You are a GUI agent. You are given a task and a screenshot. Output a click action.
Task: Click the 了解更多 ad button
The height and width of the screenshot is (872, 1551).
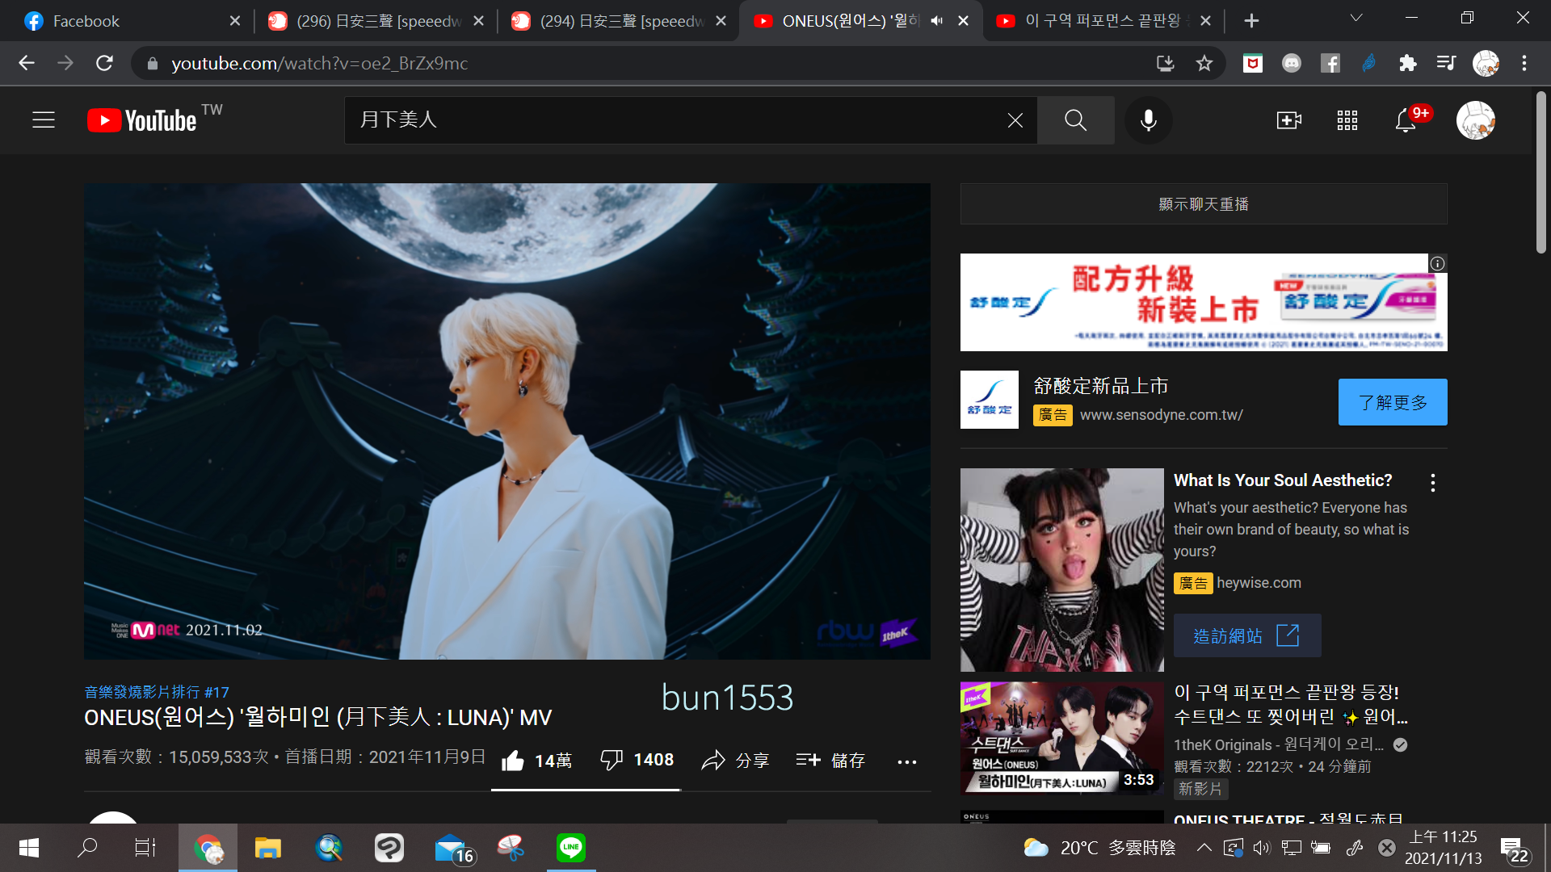pos(1393,402)
